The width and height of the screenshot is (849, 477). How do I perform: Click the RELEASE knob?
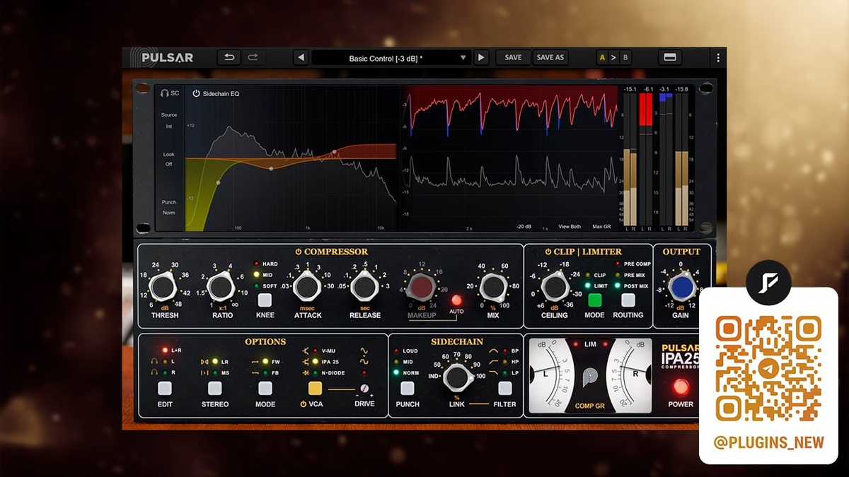pos(364,287)
